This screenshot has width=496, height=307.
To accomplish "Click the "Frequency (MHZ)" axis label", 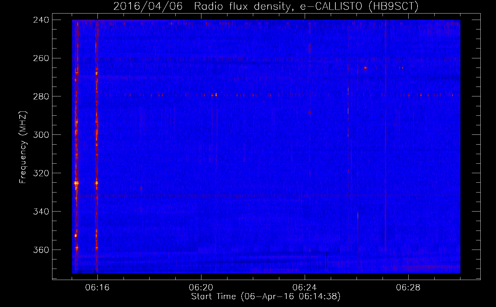I will click(23, 147).
